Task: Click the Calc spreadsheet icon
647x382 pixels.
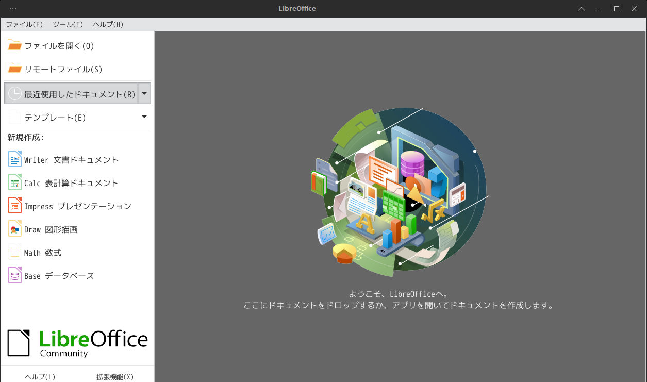Action: click(x=15, y=182)
